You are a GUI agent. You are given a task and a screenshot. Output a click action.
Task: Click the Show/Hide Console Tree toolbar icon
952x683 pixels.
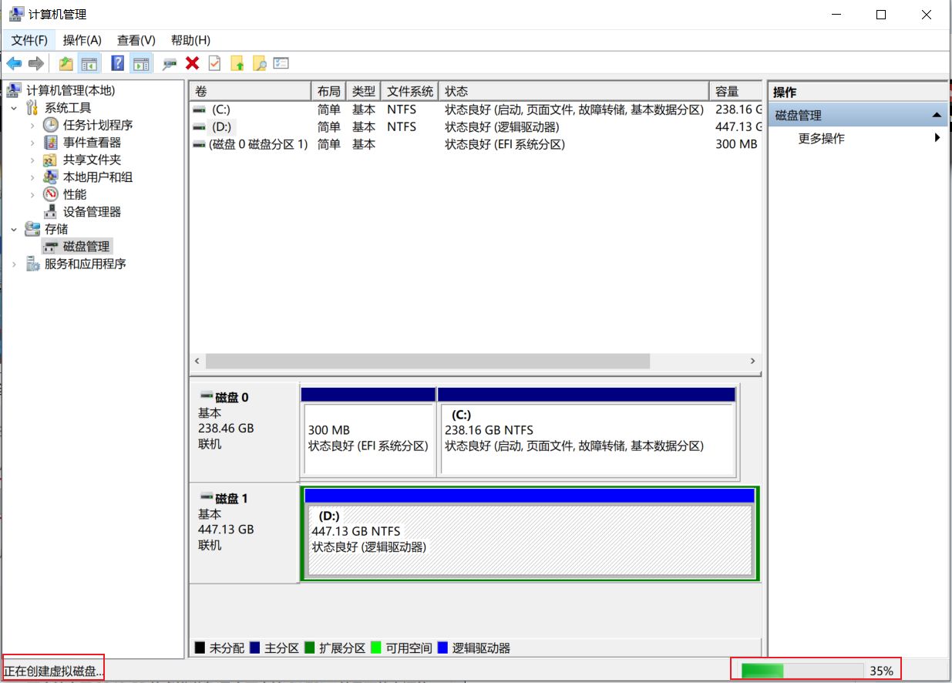90,63
